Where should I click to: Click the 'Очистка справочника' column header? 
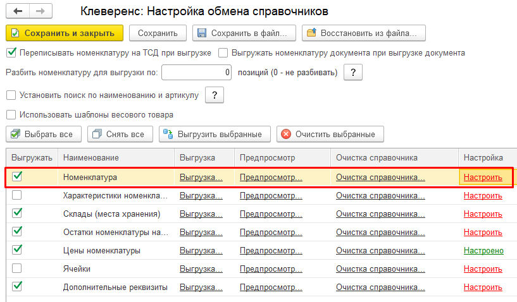point(394,158)
